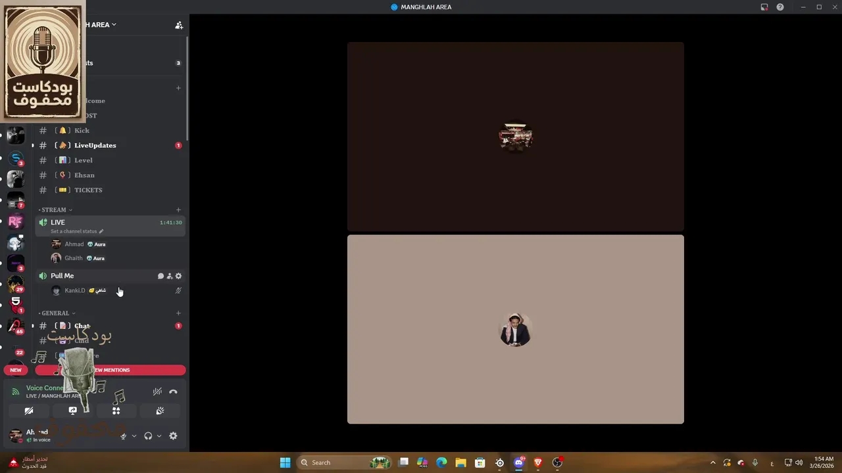The height and width of the screenshot is (473, 842).
Task: Select the bottom participant video tile
Action: pyautogui.click(x=516, y=329)
